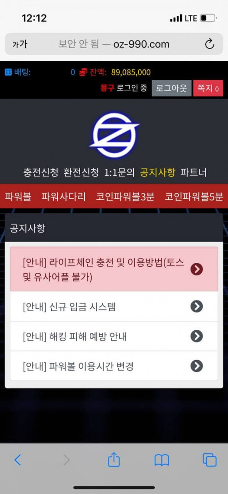
Task: Open Safari bookmarks book icon
Action: click(161, 461)
